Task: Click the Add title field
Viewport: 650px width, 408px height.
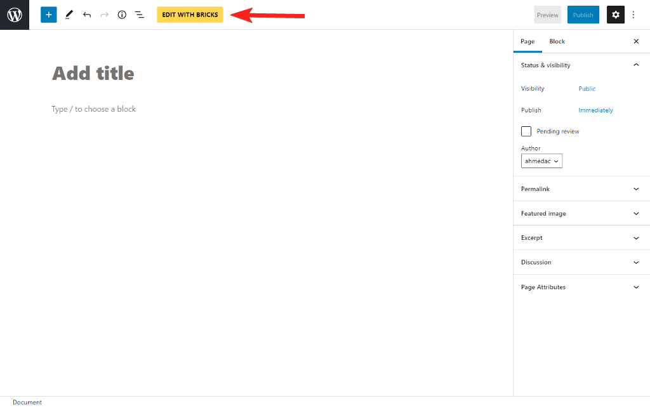Action: 93,74
